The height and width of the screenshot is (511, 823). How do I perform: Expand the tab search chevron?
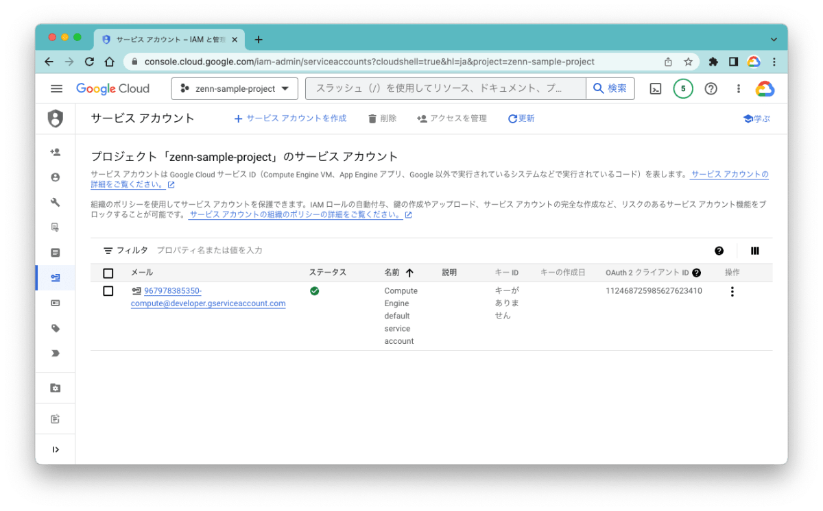[x=774, y=40]
